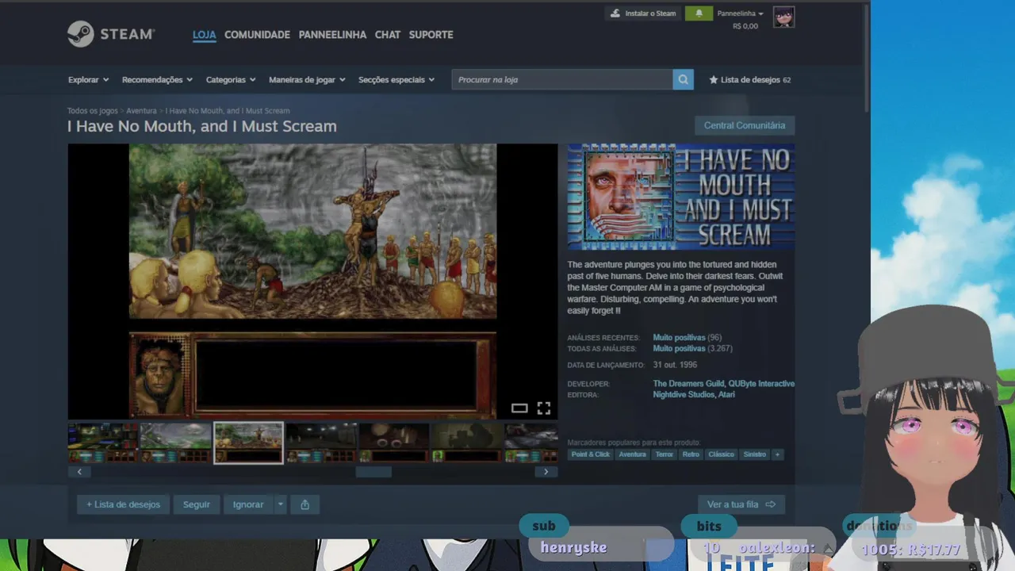Click the thumbnail strip scrollbar handle

[x=373, y=472]
